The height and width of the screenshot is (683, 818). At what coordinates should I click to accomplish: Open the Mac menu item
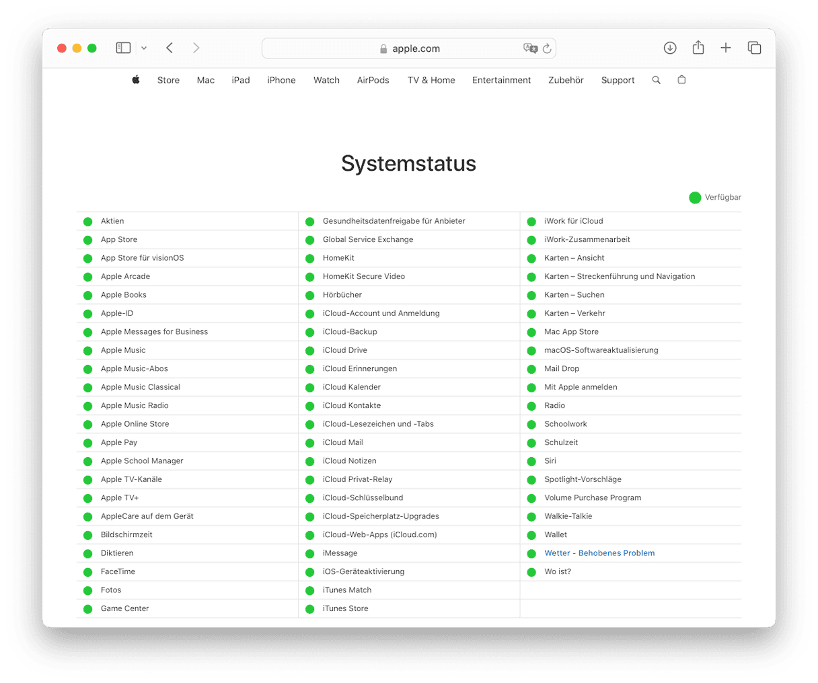[206, 80]
